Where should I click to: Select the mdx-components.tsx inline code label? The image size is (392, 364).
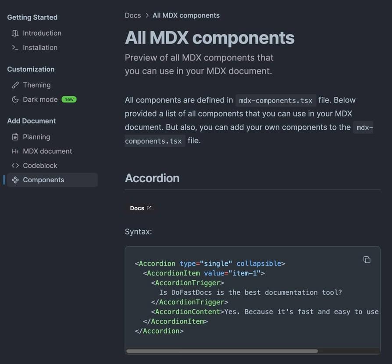coord(276,100)
